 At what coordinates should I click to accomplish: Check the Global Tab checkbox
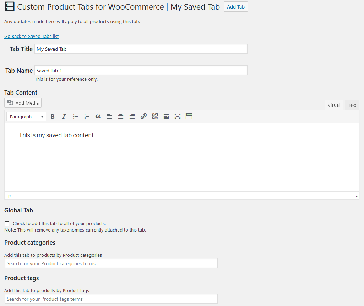(x=7, y=223)
